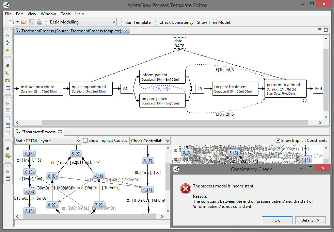
Task: Open the View menu
Action: (32, 14)
